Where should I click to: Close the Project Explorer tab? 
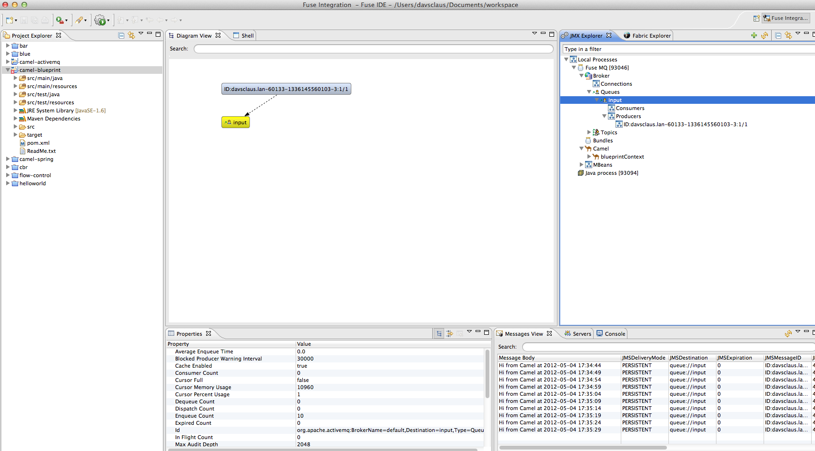click(x=59, y=35)
